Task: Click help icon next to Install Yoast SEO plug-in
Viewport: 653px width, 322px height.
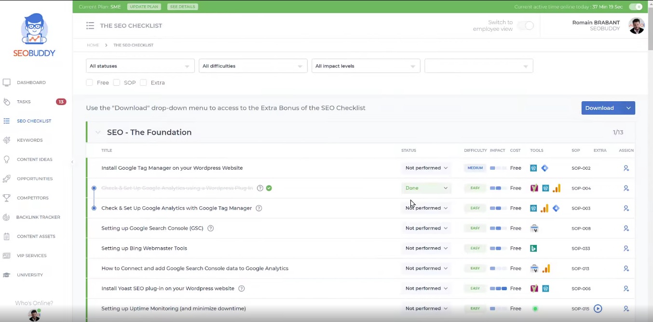Action: 242,288
